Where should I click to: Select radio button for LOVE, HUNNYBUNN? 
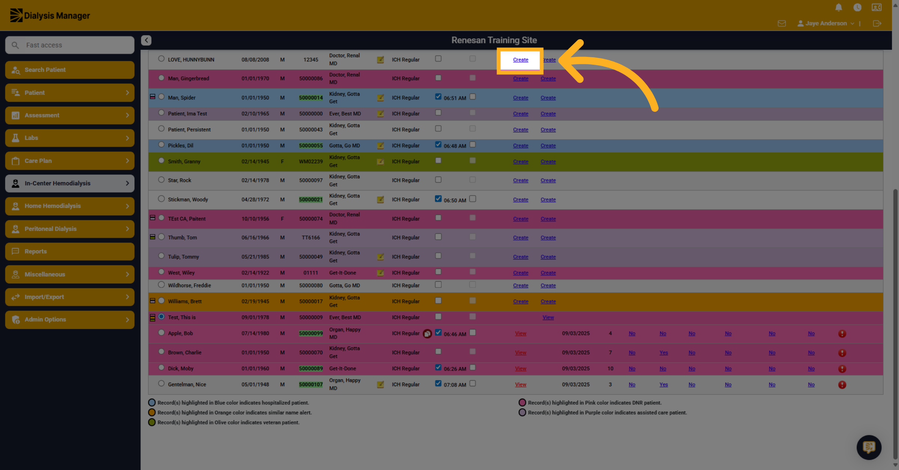coord(161,59)
